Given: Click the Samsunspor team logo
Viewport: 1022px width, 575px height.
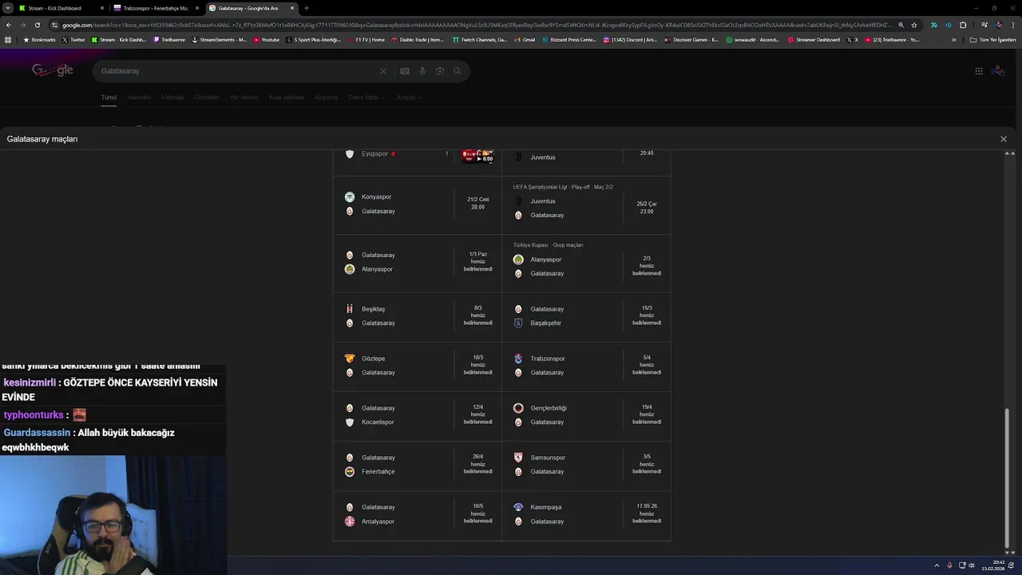Looking at the screenshot, I should (518, 458).
